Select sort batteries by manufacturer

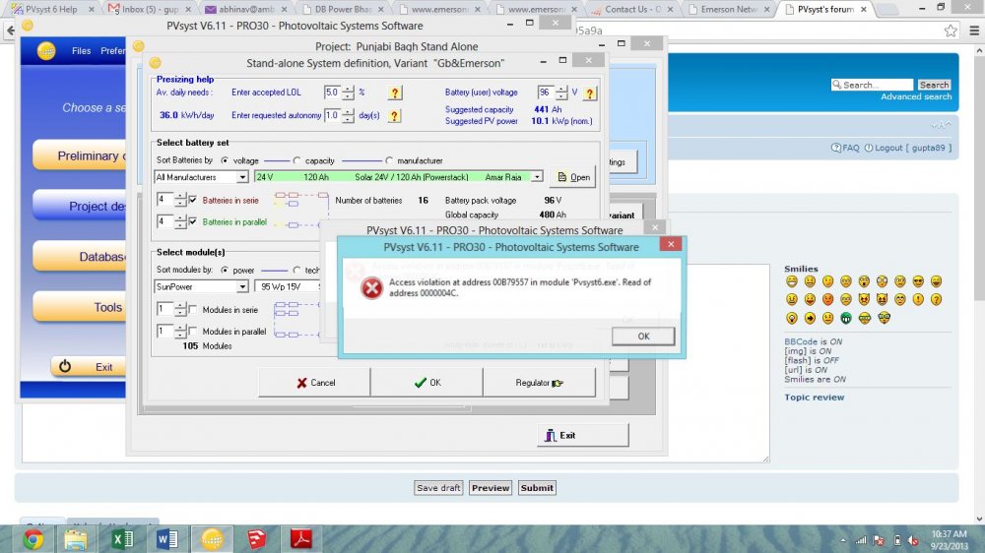(x=389, y=160)
